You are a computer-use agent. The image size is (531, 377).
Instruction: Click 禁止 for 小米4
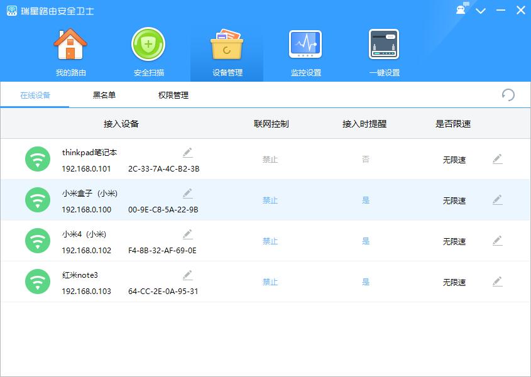tap(270, 241)
